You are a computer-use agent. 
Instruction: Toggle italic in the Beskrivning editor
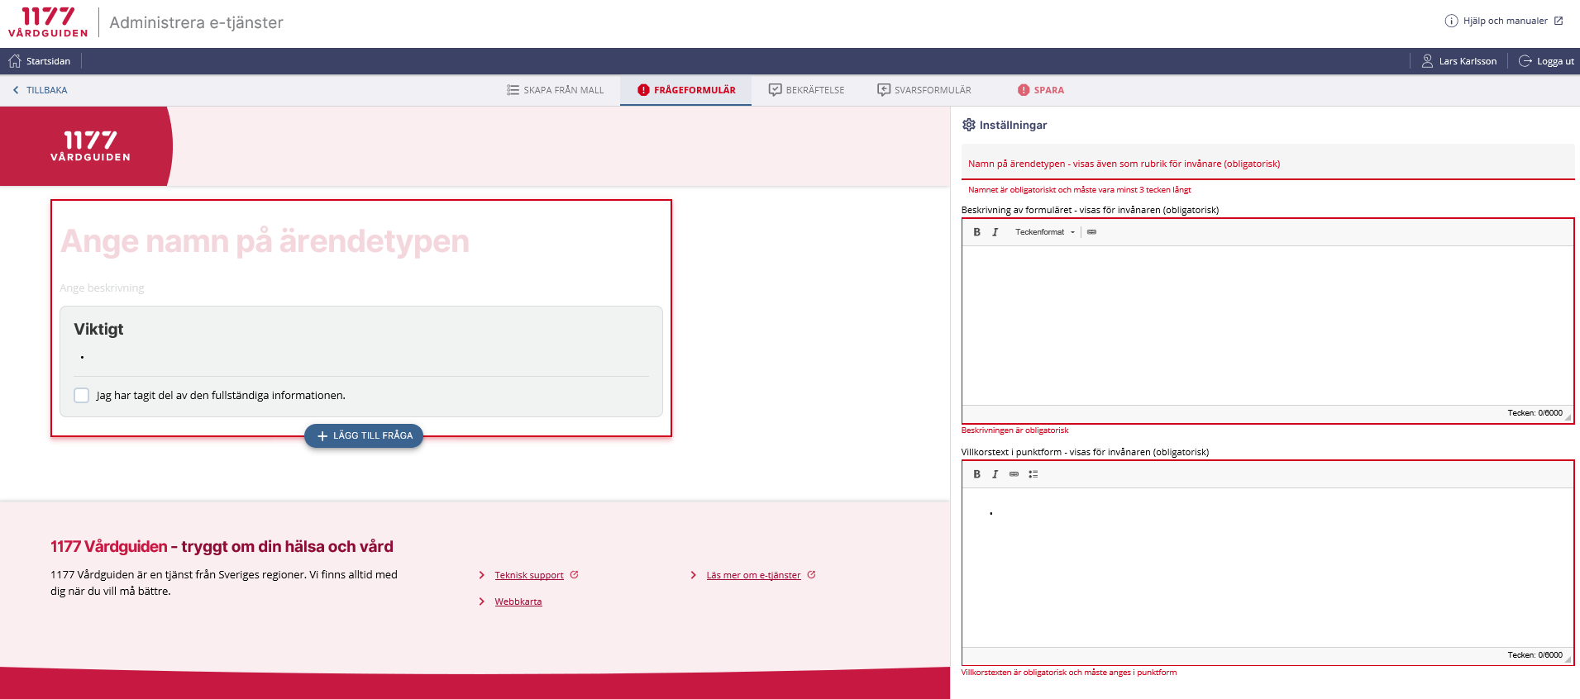point(995,232)
